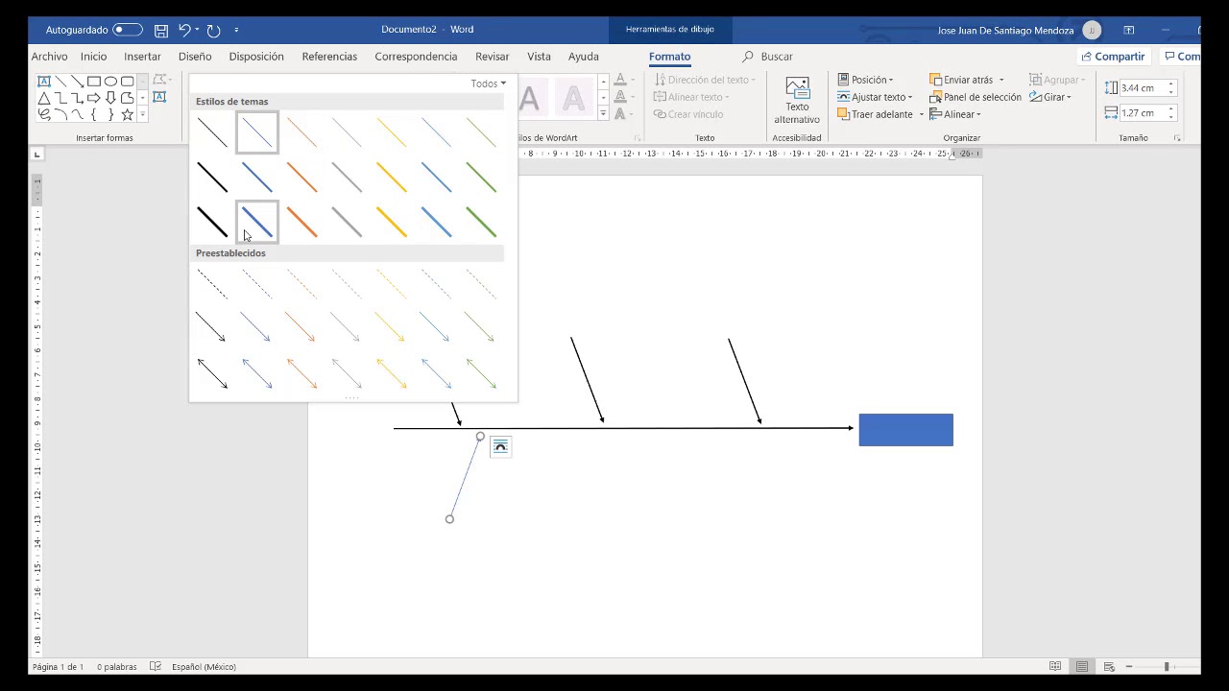The height and width of the screenshot is (691, 1229).
Task: Select the right block arrow shape
Action: 94,98
